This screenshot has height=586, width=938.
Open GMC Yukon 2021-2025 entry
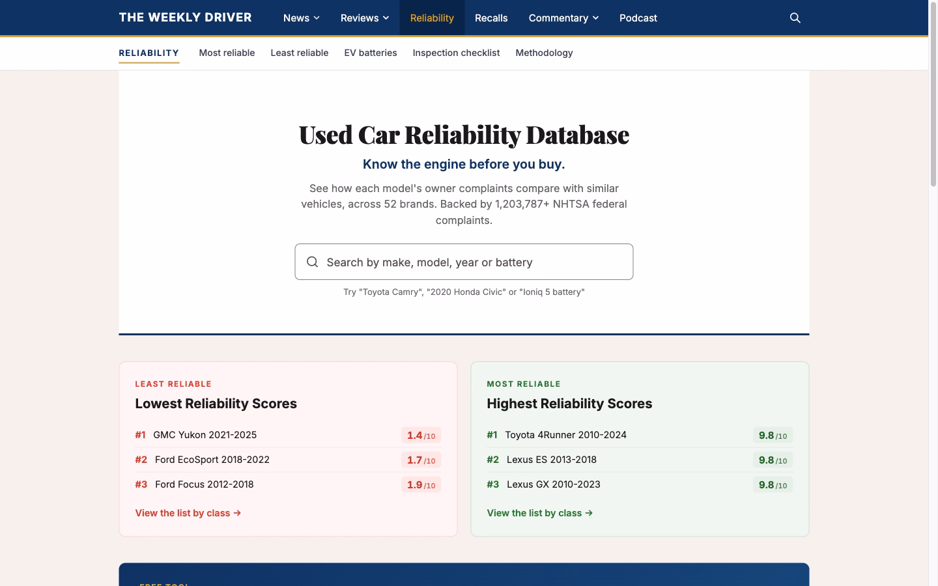tap(205, 435)
